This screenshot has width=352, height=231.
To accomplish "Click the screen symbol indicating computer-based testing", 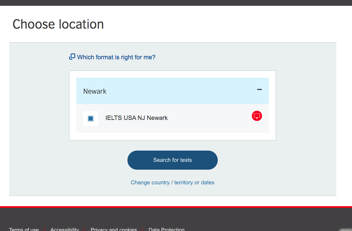I will coord(257,116).
